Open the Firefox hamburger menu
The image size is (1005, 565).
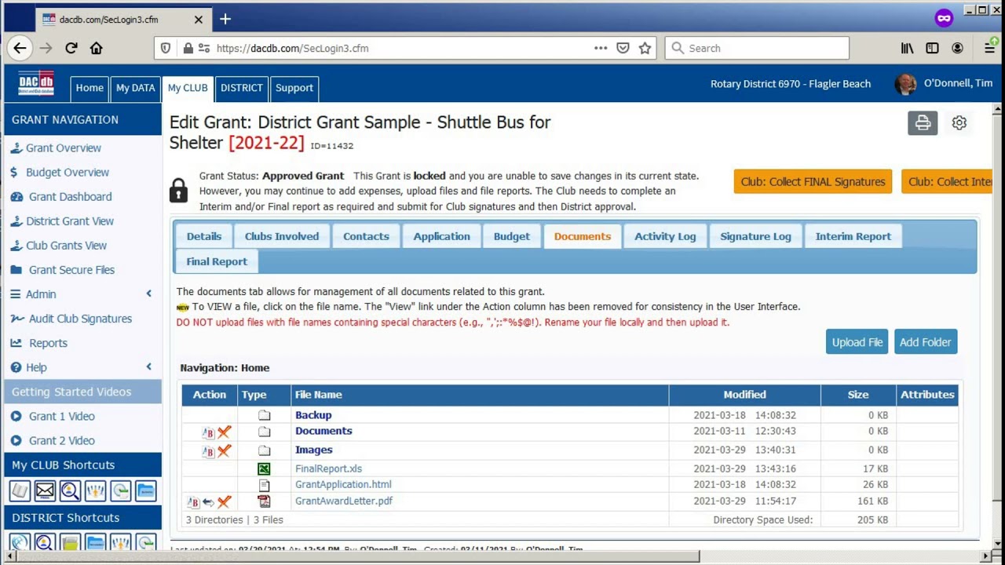tap(989, 48)
